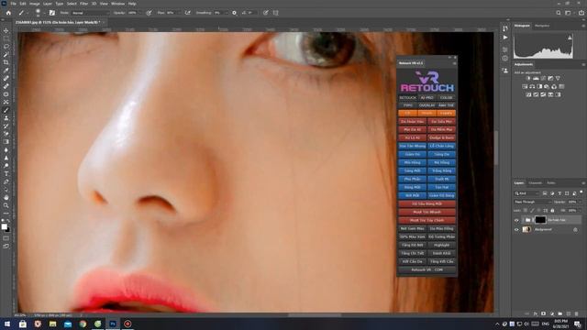Add a Black & White adjustment
The height and width of the screenshot is (330, 587).
click(x=539, y=86)
